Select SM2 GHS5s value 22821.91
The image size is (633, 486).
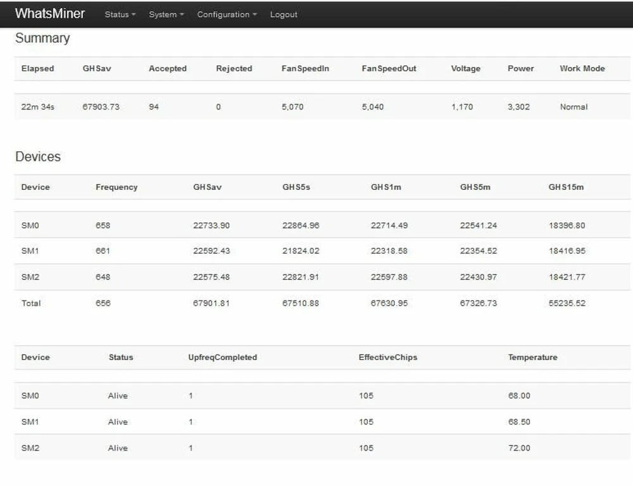[x=301, y=277]
